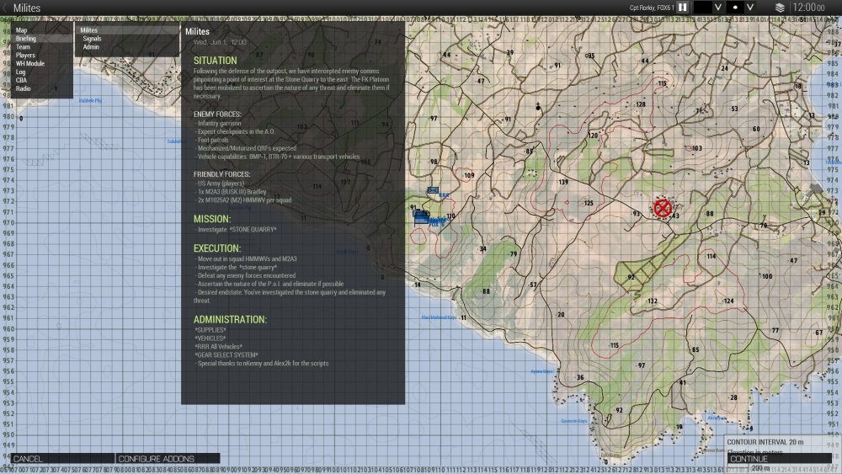Select the Signals briefing topic
The height and width of the screenshot is (474, 842).
click(x=92, y=39)
